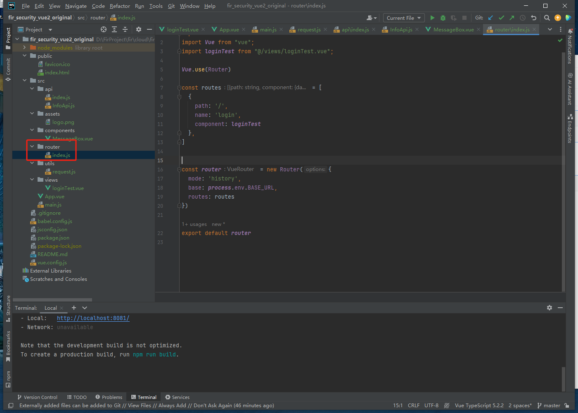Change the CRLF line separator setting
This screenshot has height=413, width=578.
click(414, 406)
